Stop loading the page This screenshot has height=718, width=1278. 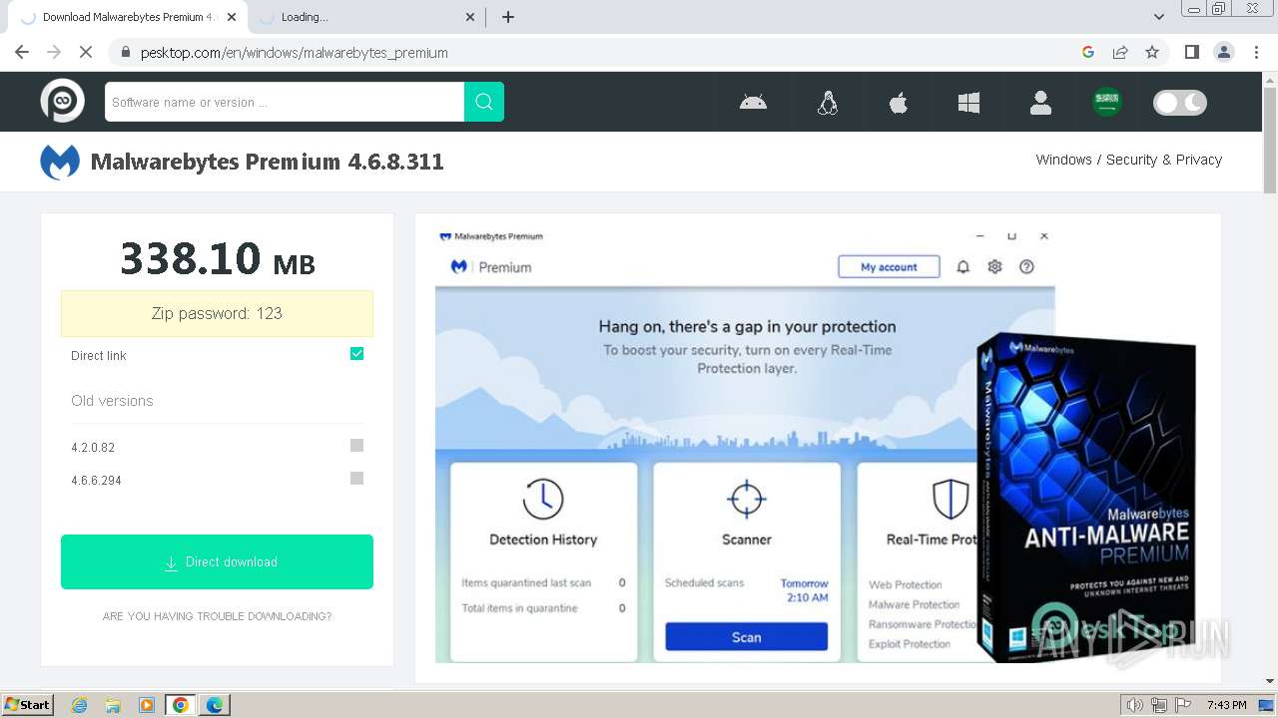[86, 52]
